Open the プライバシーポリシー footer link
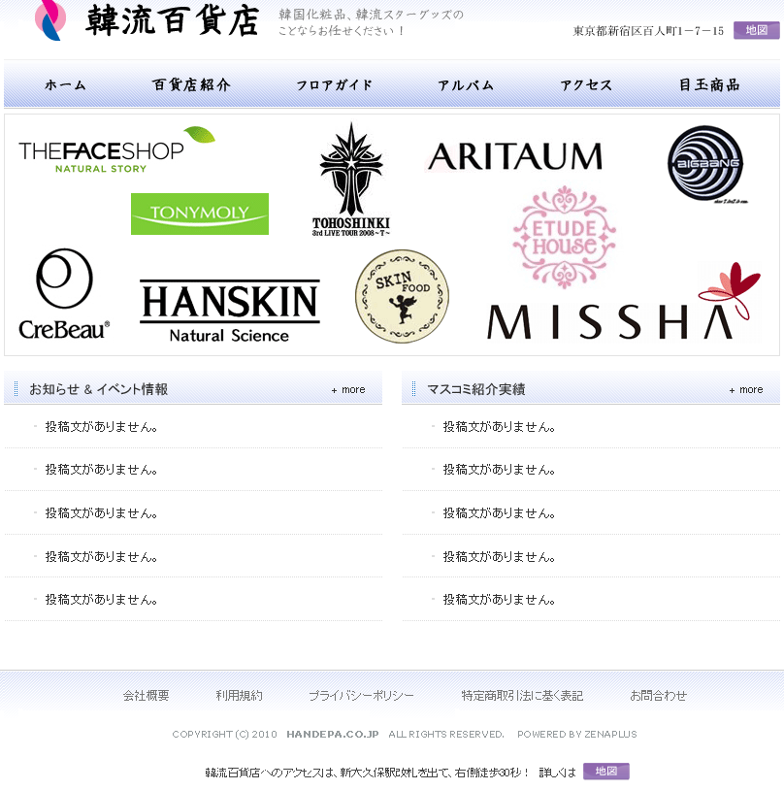Viewport: 784px width, 790px height. (361, 696)
